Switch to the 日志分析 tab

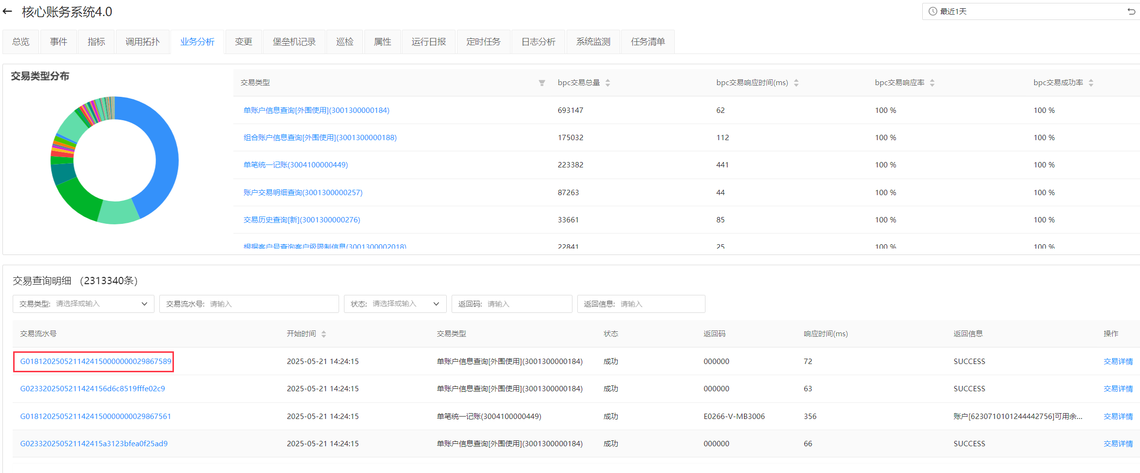pyautogui.click(x=538, y=42)
